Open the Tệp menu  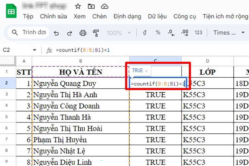[28, 16]
